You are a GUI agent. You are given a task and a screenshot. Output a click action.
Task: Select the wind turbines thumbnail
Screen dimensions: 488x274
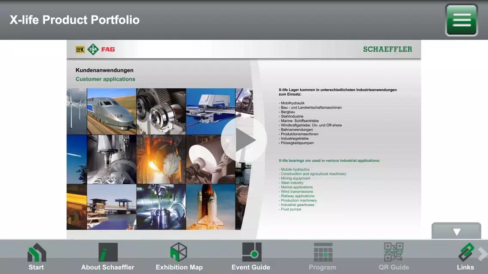tap(76, 111)
